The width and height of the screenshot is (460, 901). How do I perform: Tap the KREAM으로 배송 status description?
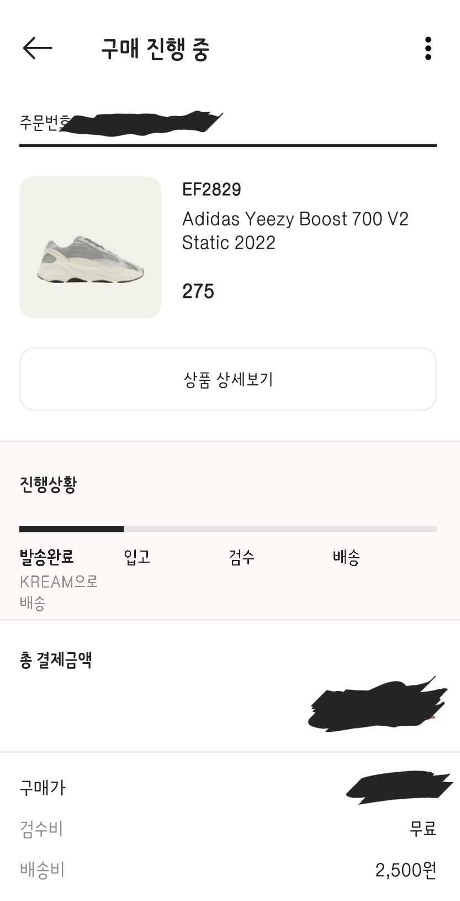click(59, 592)
